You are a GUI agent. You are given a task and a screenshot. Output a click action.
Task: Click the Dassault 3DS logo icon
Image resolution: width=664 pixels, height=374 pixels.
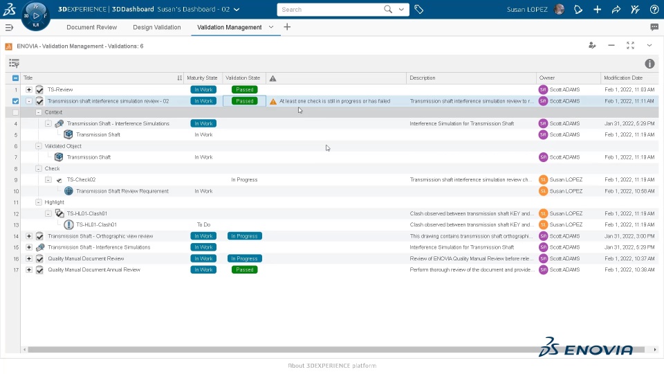coord(9,9)
